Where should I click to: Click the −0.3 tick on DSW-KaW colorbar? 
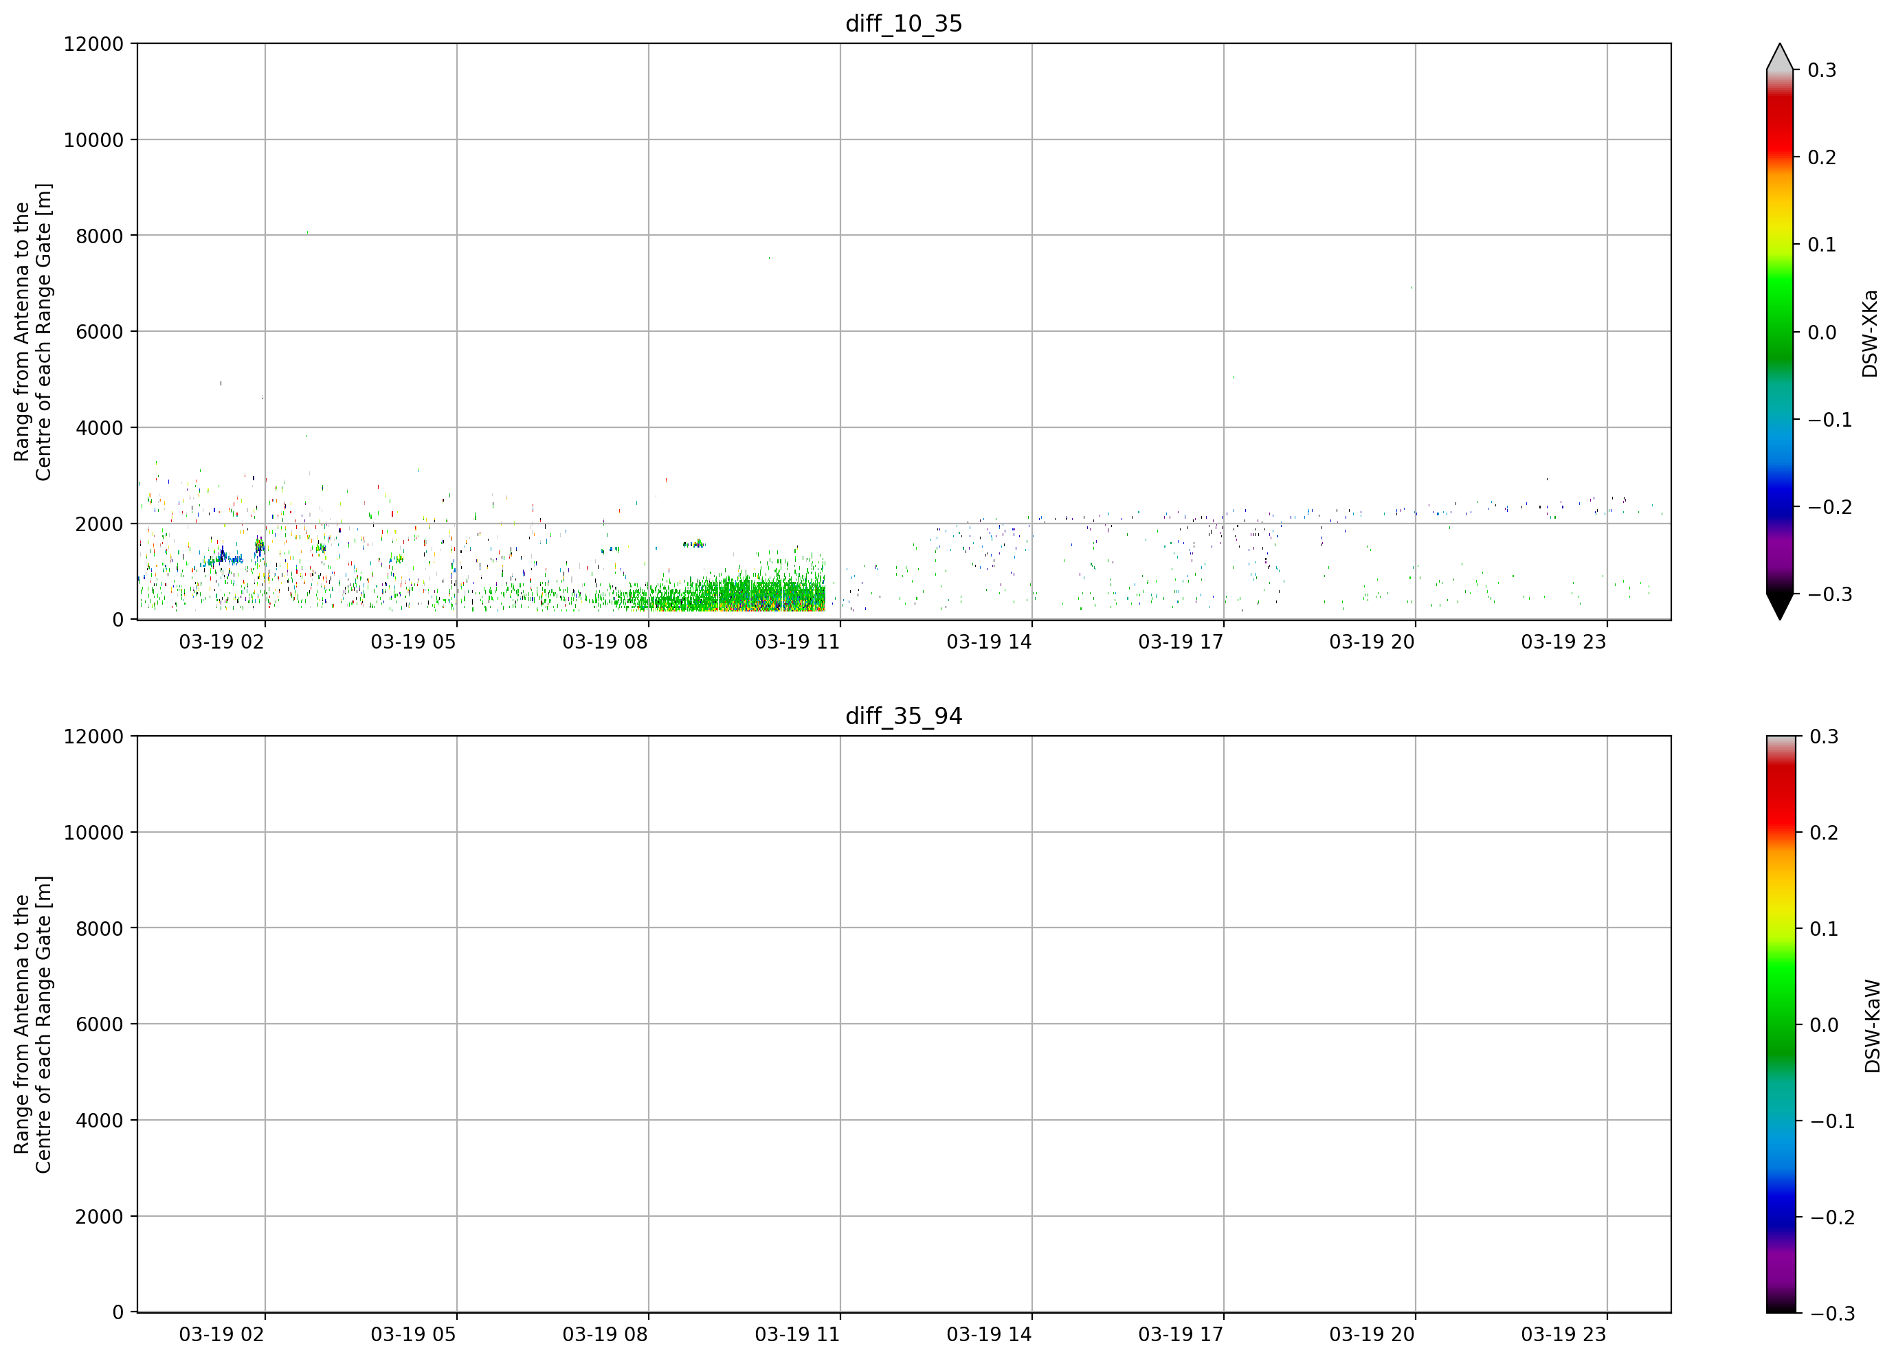click(x=1833, y=1313)
